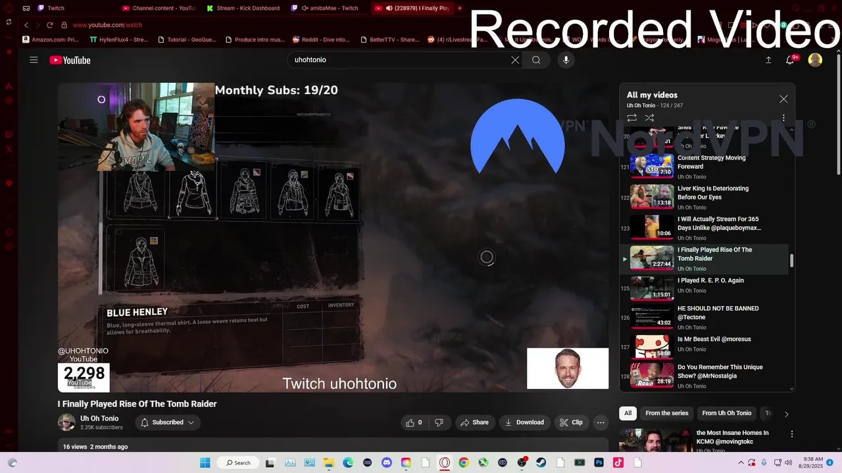The image size is (842, 473).
Task: Dislike the video
Action: (x=439, y=422)
